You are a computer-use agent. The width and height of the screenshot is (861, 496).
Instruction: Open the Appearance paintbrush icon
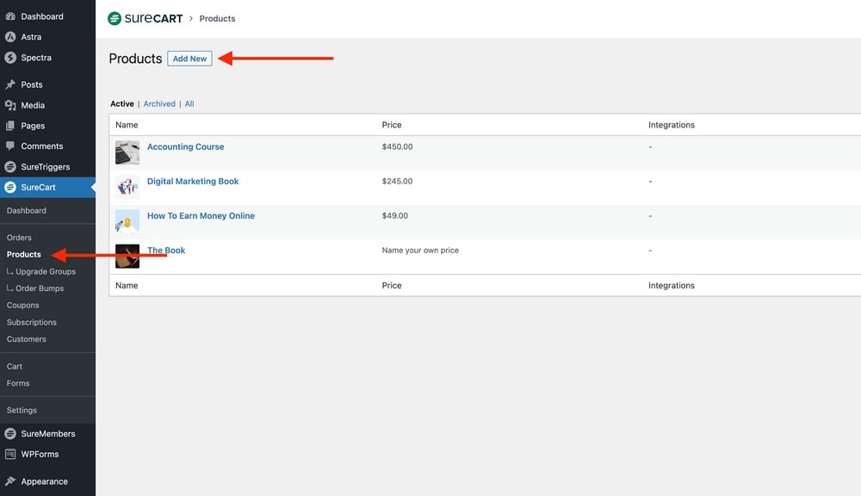tap(10, 481)
